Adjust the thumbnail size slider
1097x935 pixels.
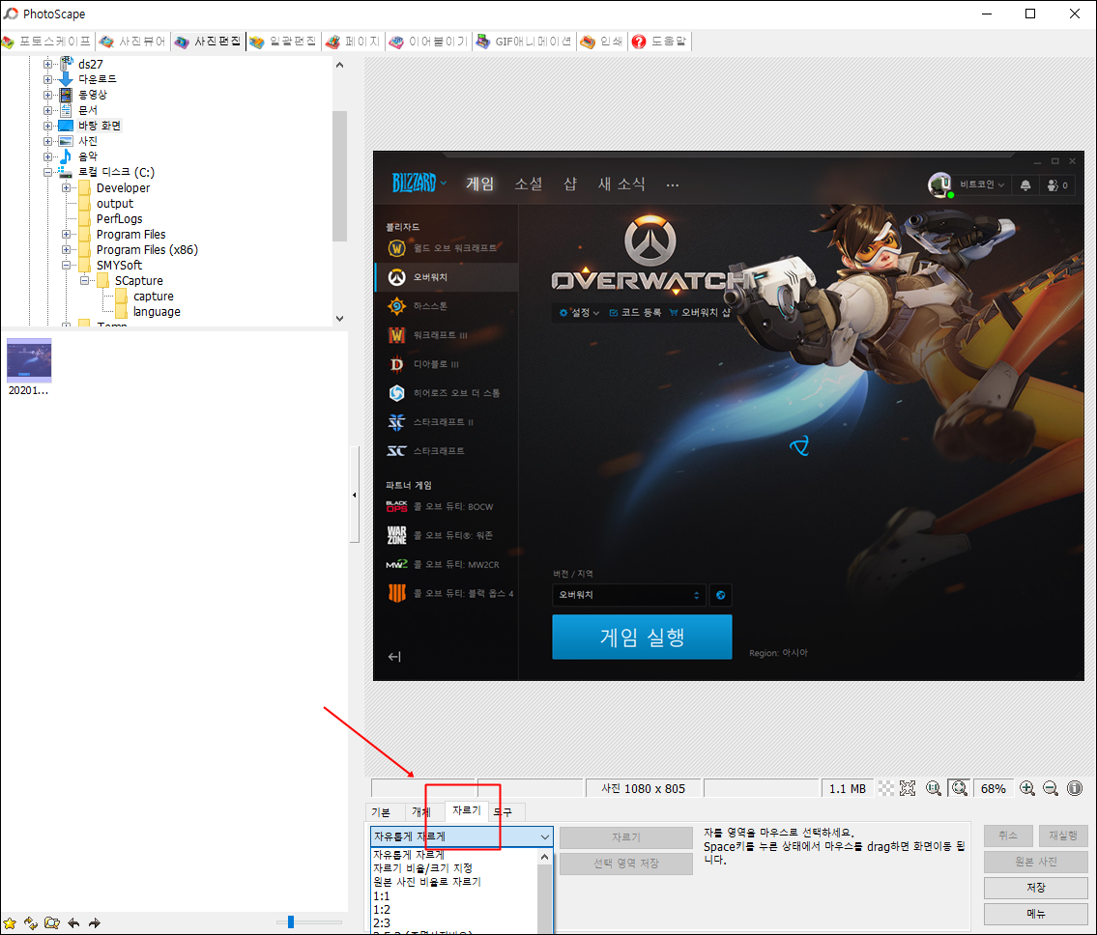pos(291,922)
